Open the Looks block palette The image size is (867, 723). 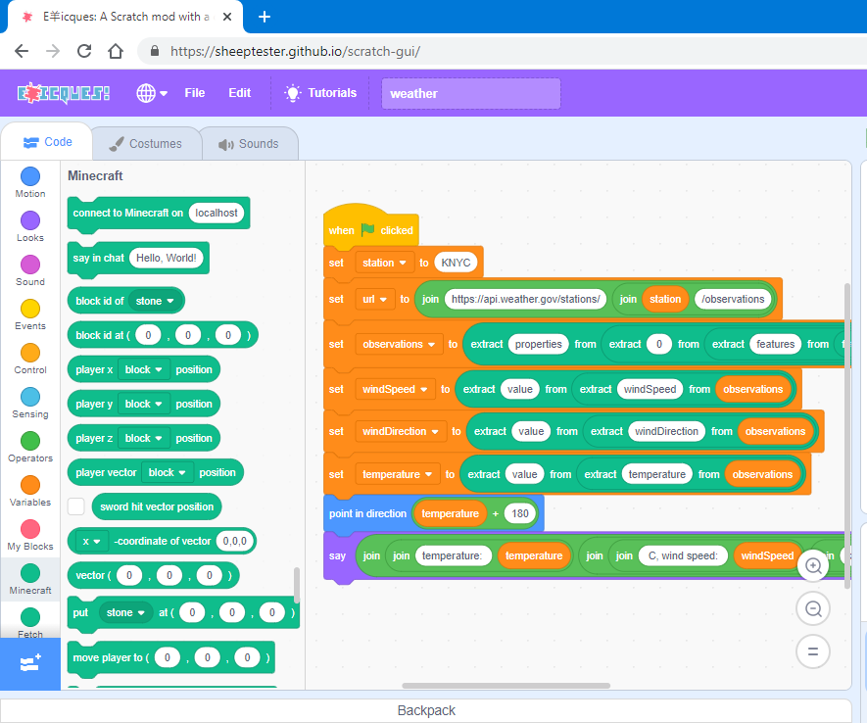pos(29,223)
